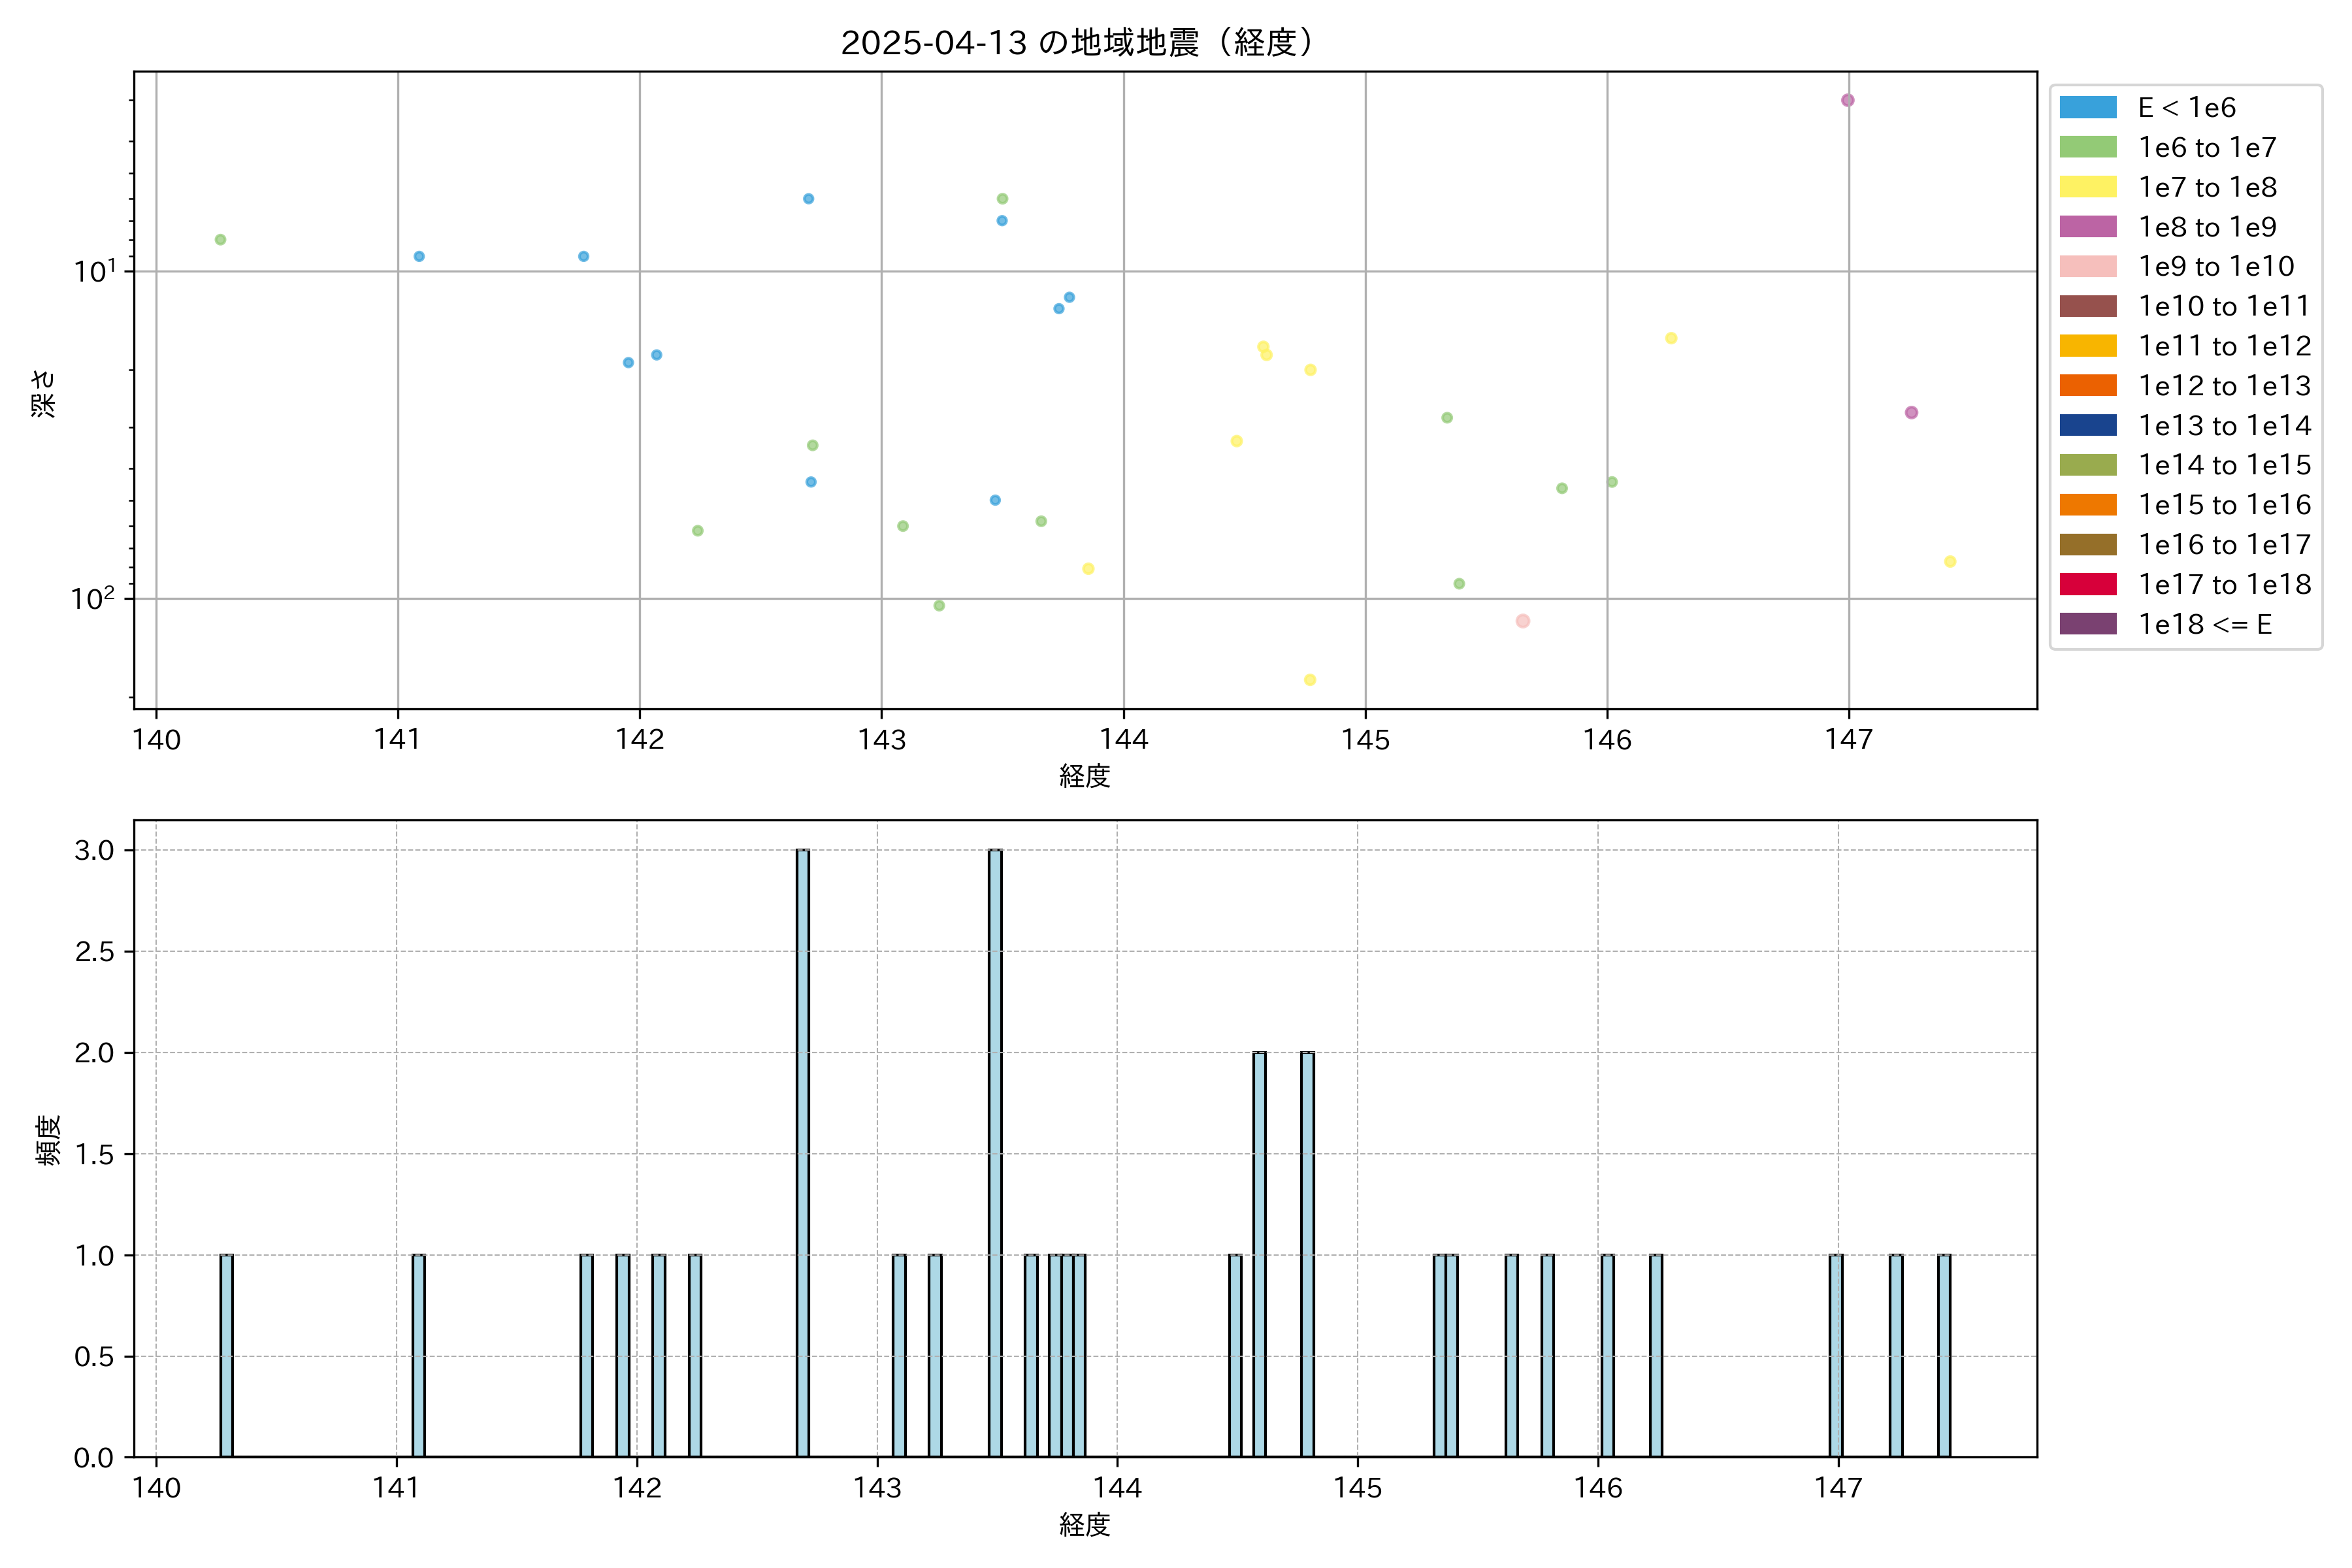Viewport: 2352px width, 1568px height.
Task: Click the tallest histogram bar near 142.7
Action: (802, 1152)
